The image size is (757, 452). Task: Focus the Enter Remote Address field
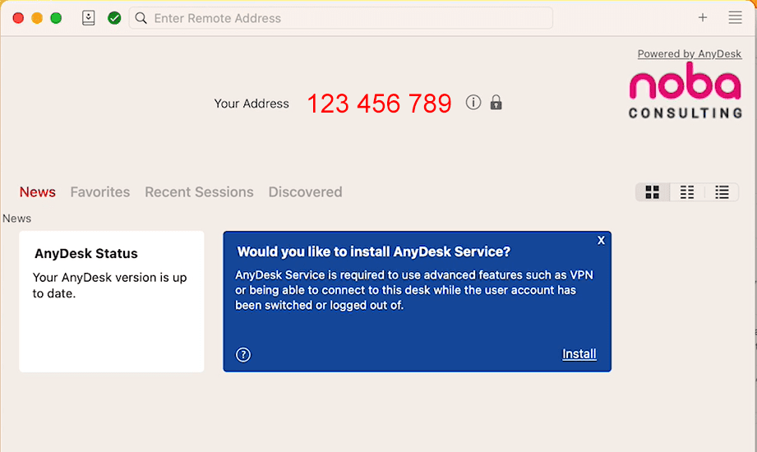point(345,18)
